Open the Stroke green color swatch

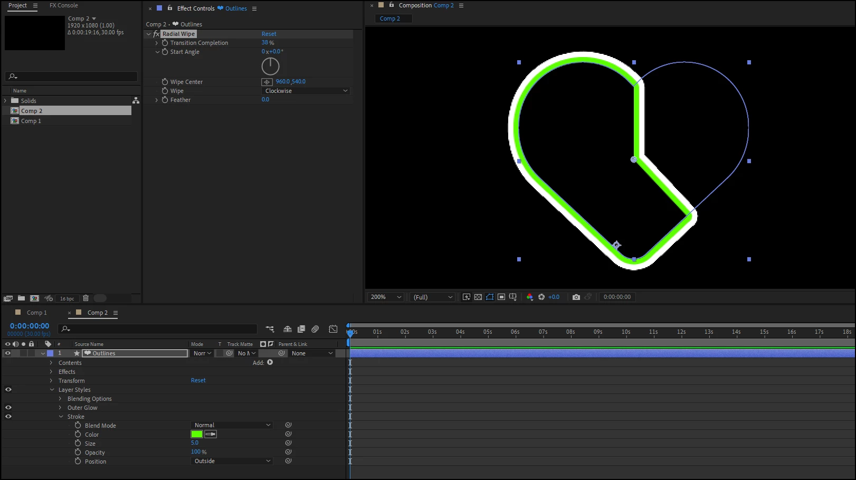(197, 434)
